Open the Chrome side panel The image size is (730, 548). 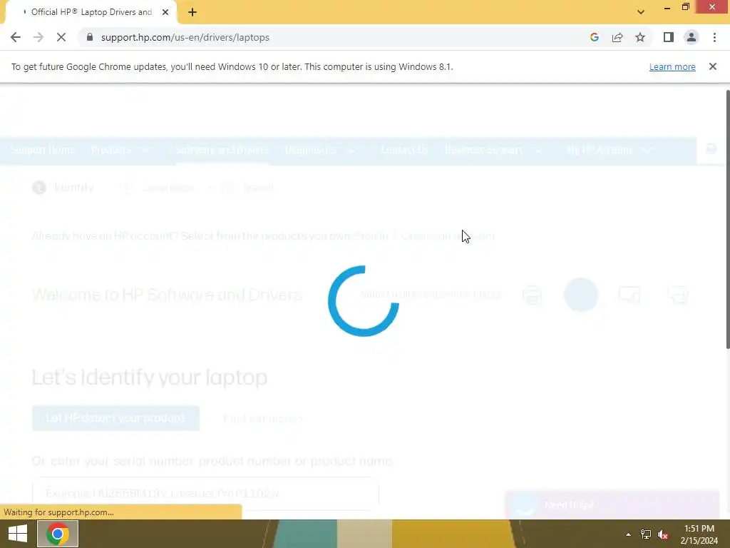click(x=669, y=37)
